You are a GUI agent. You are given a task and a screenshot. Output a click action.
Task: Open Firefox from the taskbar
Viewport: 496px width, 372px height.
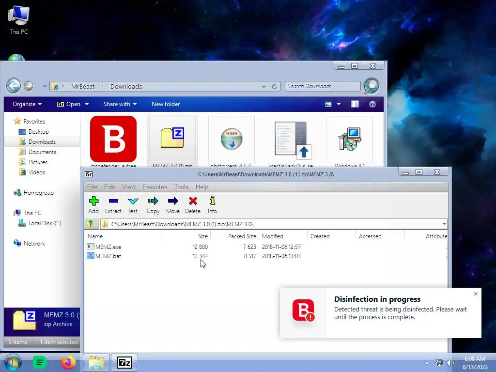click(68, 362)
